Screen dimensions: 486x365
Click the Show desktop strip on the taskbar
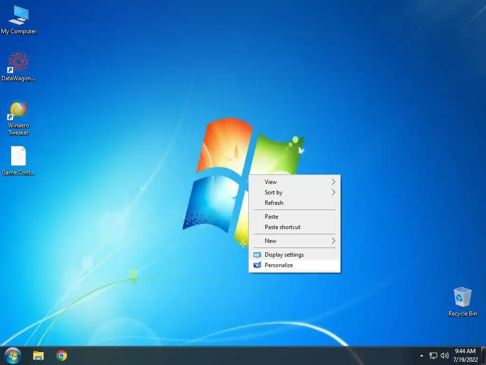(x=484, y=355)
